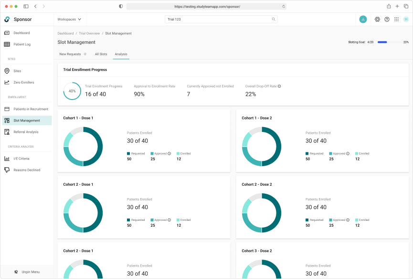Click the Cohort 1 - Dose 1 donut chart

[x=83, y=147]
